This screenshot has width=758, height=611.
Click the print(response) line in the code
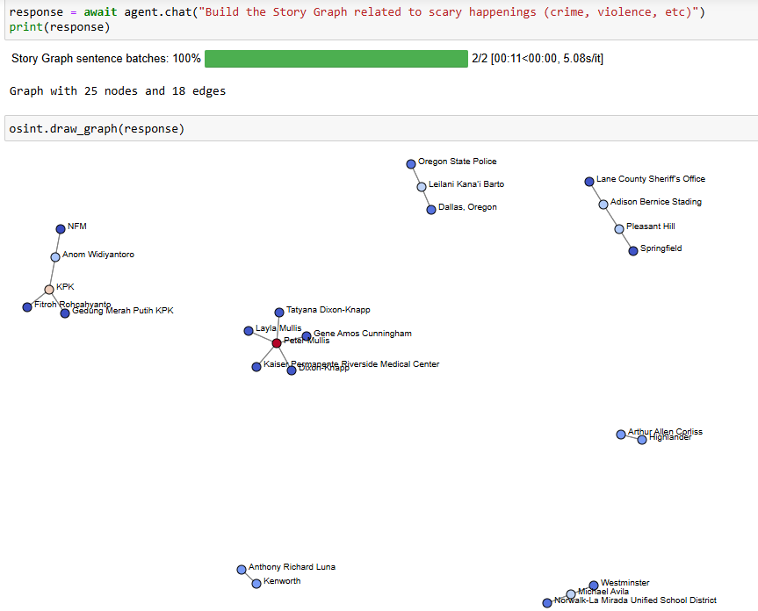coord(60,27)
